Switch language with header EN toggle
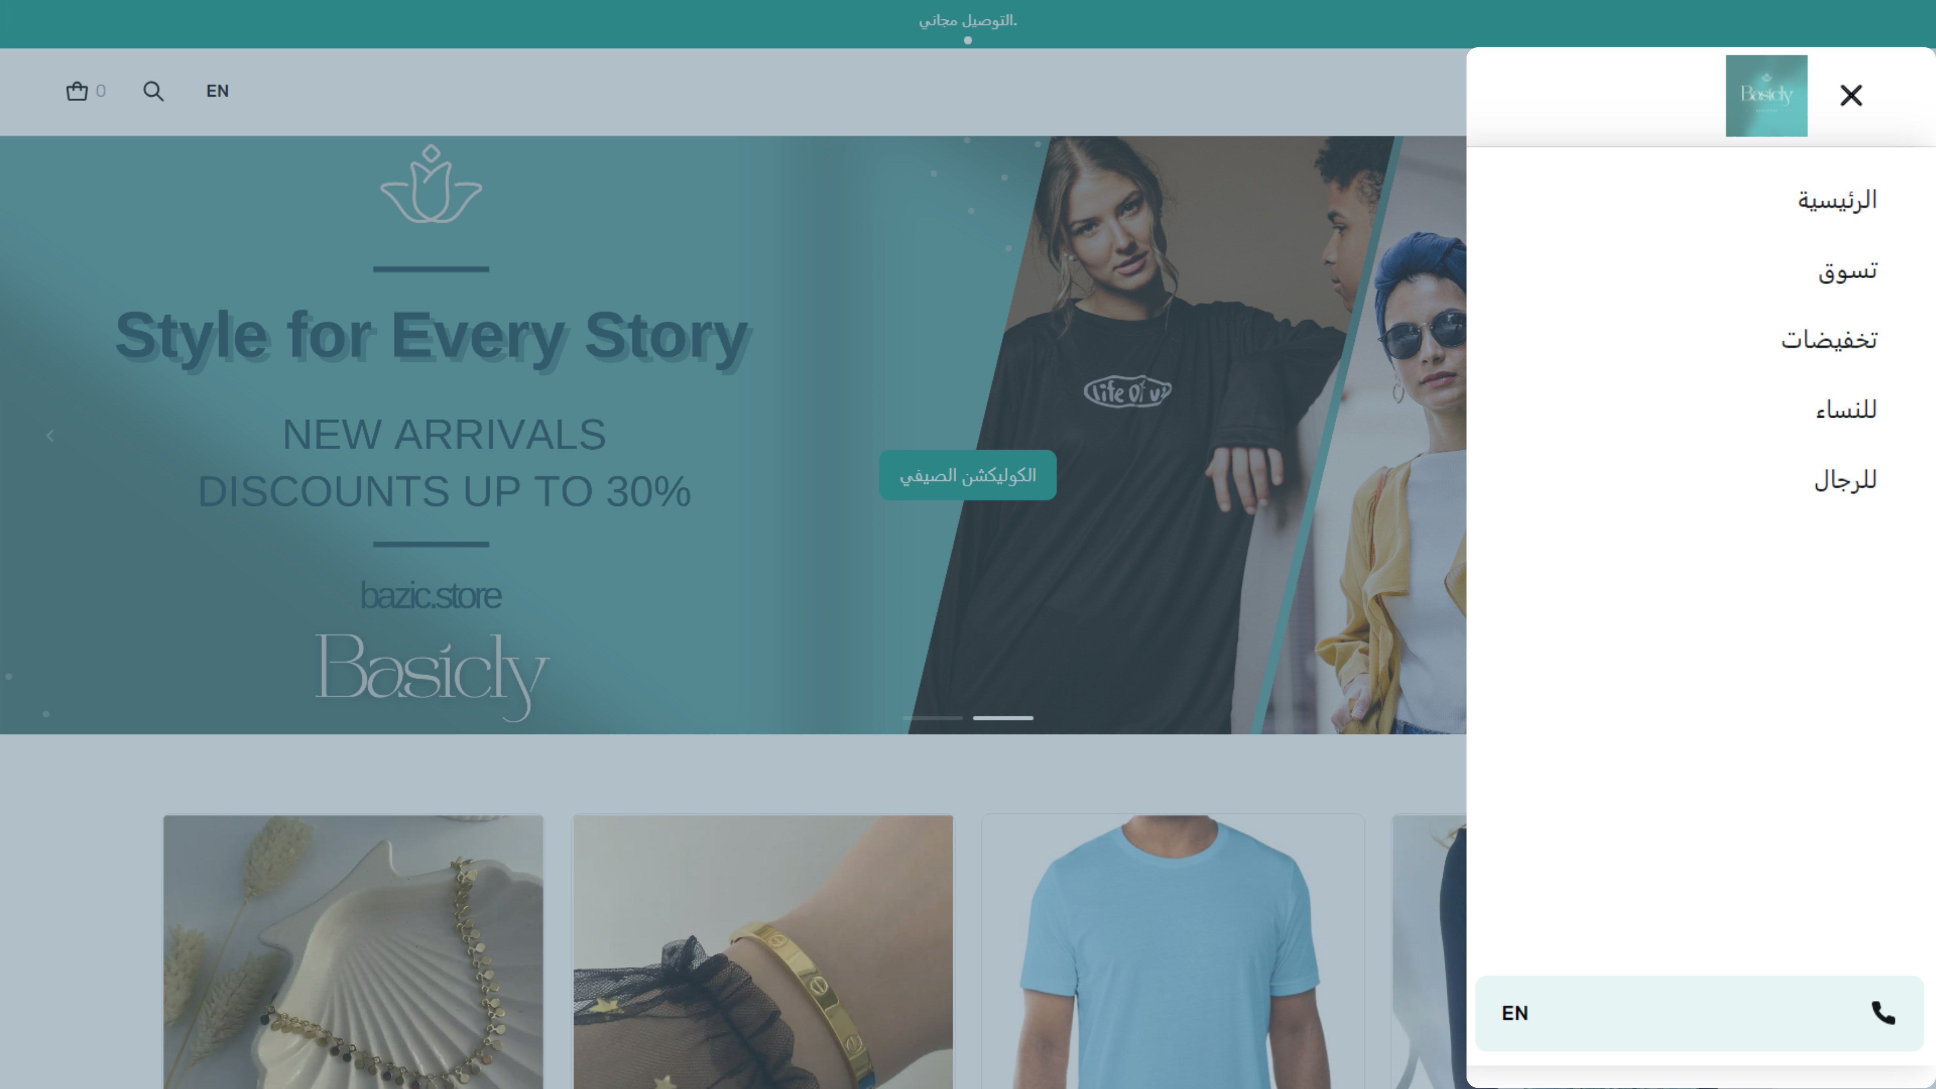This screenshot has width=1936, height=1089. pos(217,91)
